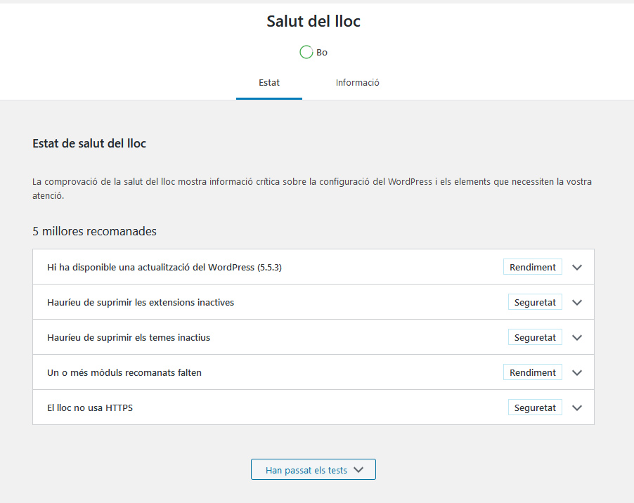Open 'Hi ha disponible una actualització del WordPress' item
634x503 pixels.
(x=164, y=268)
